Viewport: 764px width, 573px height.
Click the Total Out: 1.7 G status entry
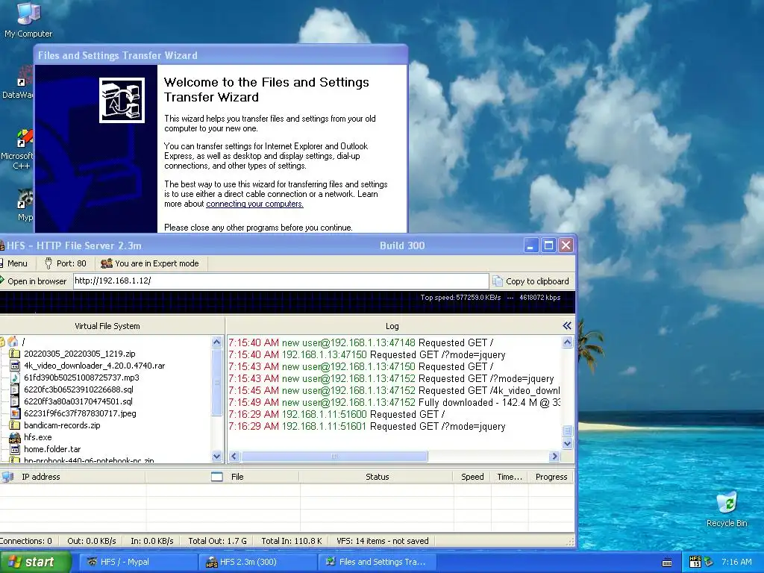[217, 541]
